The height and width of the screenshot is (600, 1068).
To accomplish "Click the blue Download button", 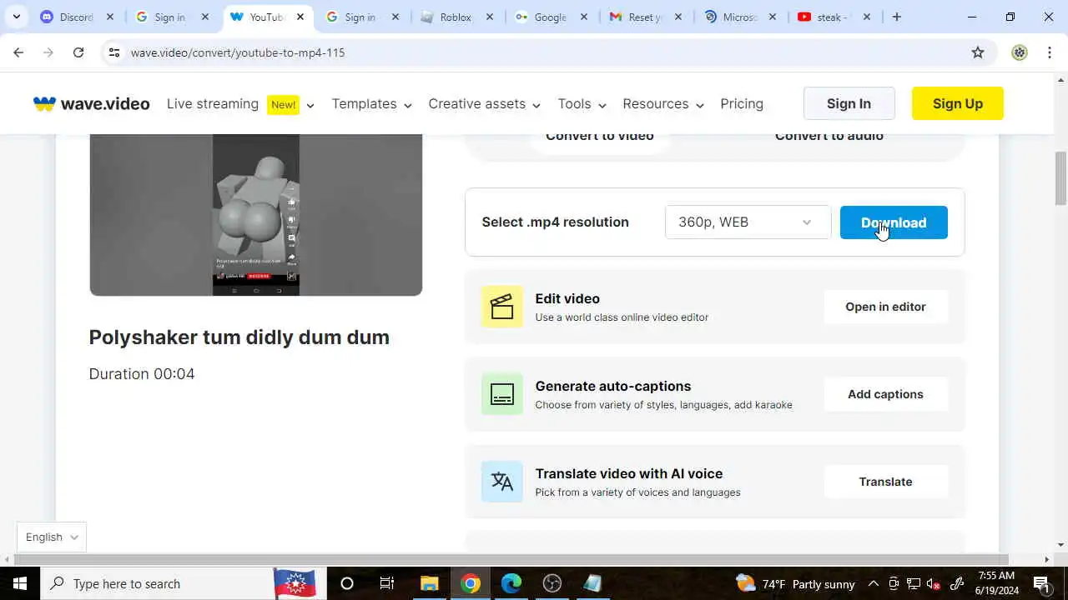I will click(x=894, y=222).
